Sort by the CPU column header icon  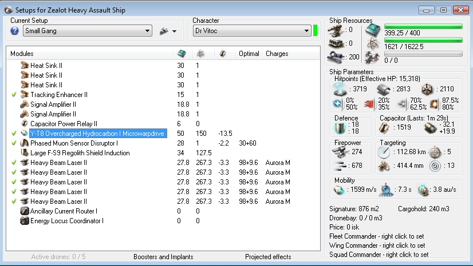[182, 54]
